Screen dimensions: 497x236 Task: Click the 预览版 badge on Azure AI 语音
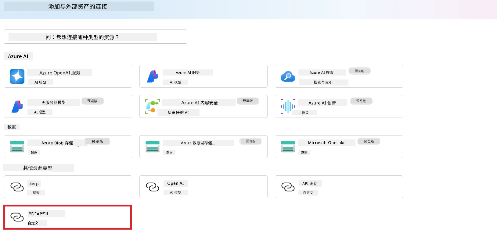(361, 101)
